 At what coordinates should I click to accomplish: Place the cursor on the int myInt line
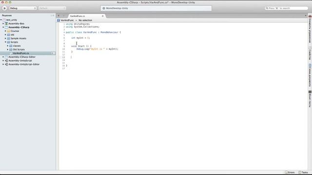(x=80, y=38)
